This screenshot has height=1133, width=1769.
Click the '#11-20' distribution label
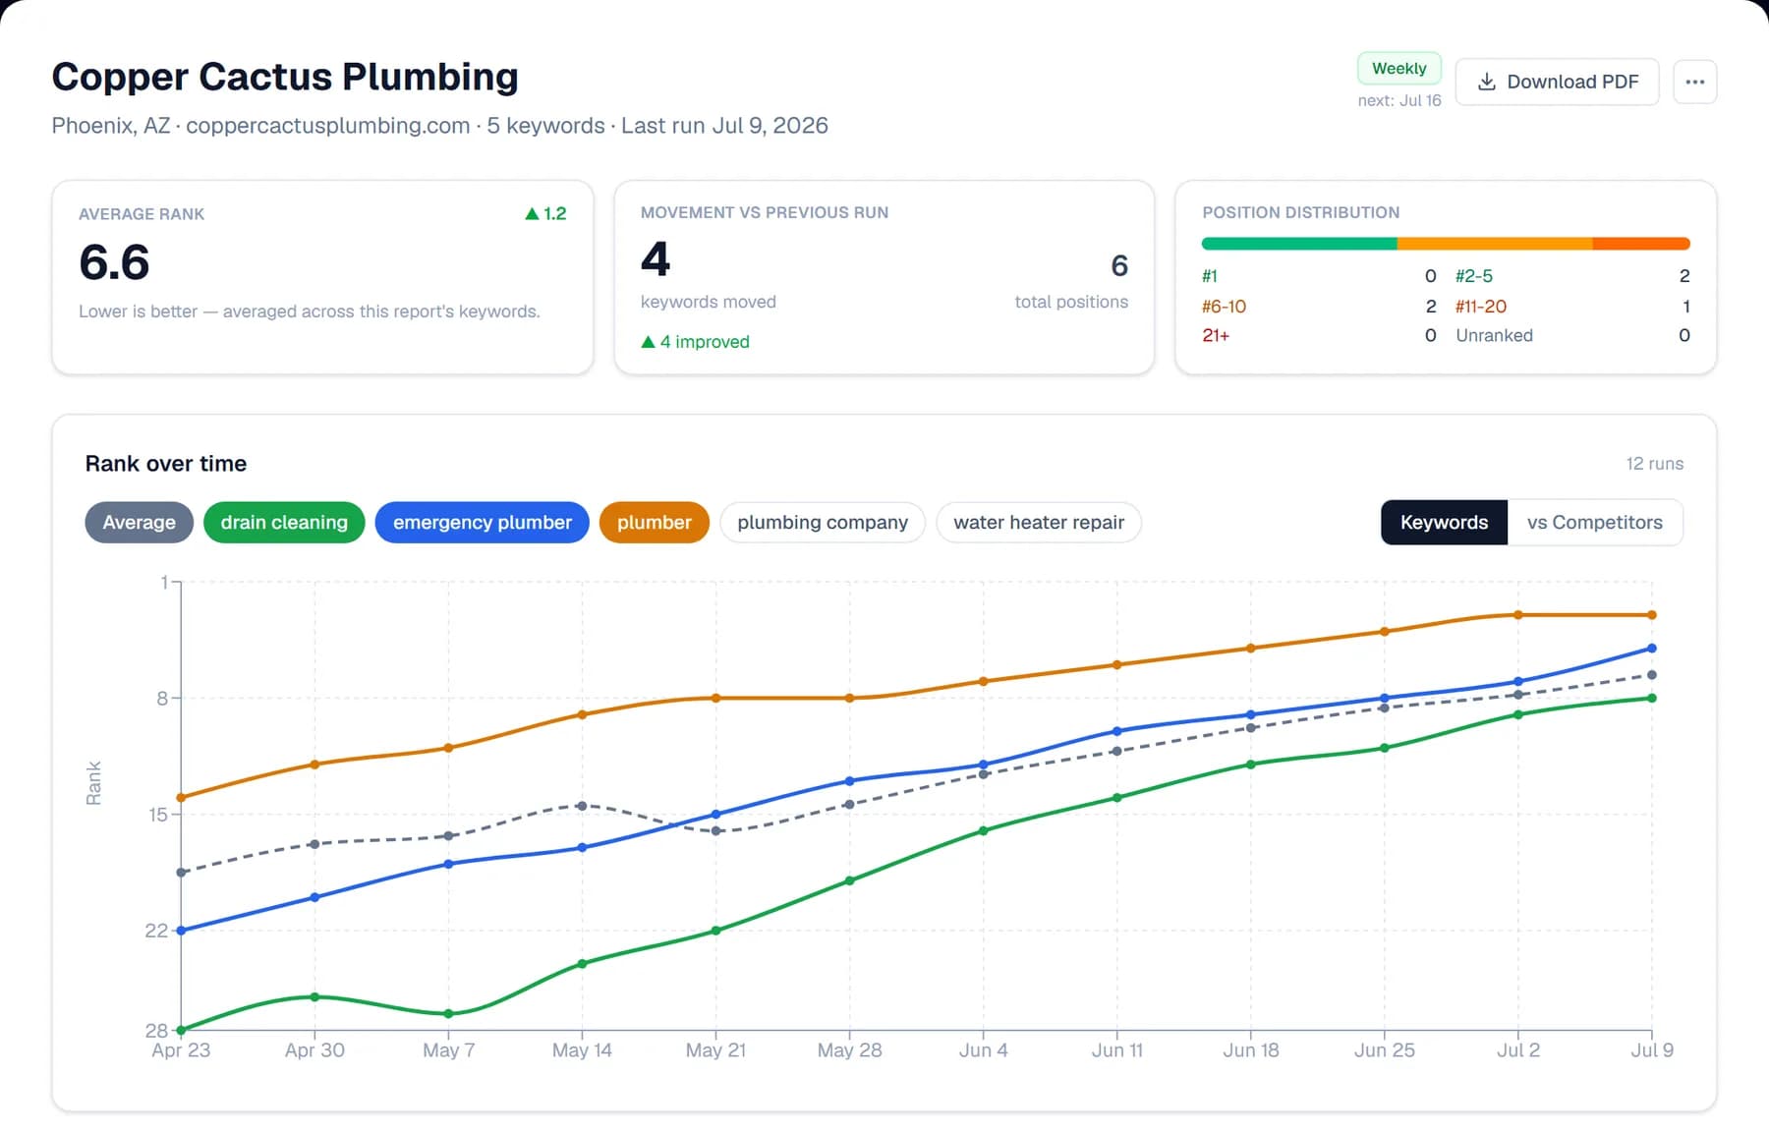pos(1480,307)
